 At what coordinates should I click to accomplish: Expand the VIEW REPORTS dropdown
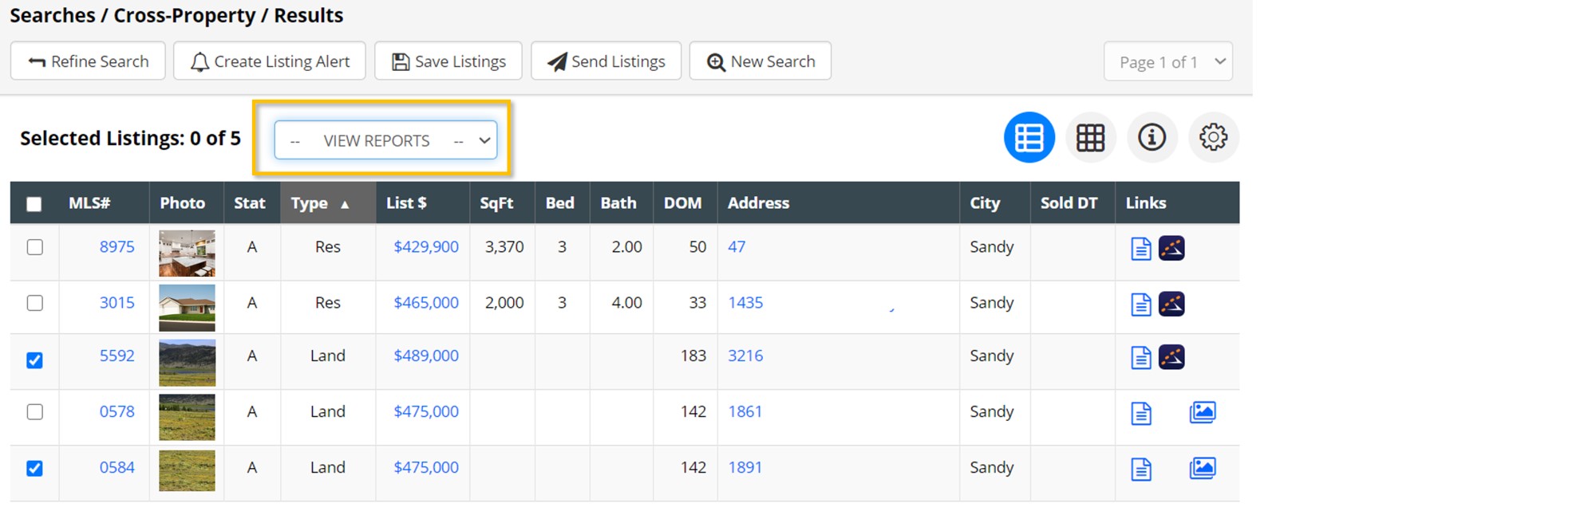pyautogui.click(x=385, y=140)
